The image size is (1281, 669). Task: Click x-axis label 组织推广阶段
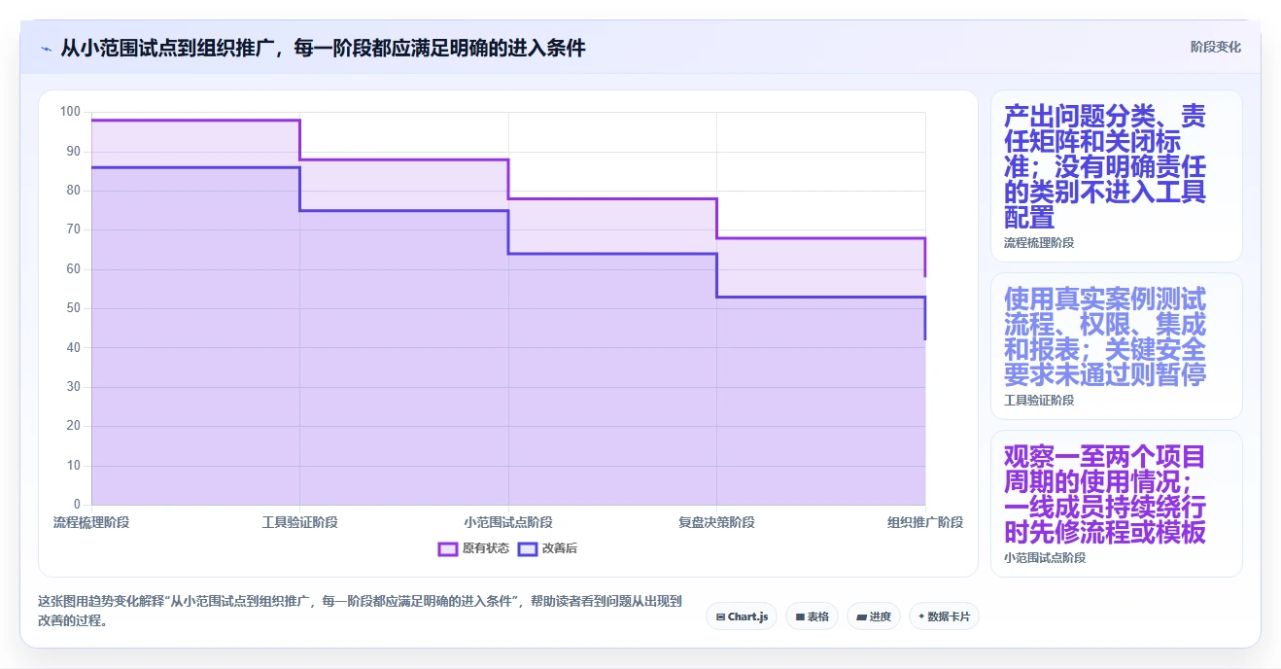[925, 522]
